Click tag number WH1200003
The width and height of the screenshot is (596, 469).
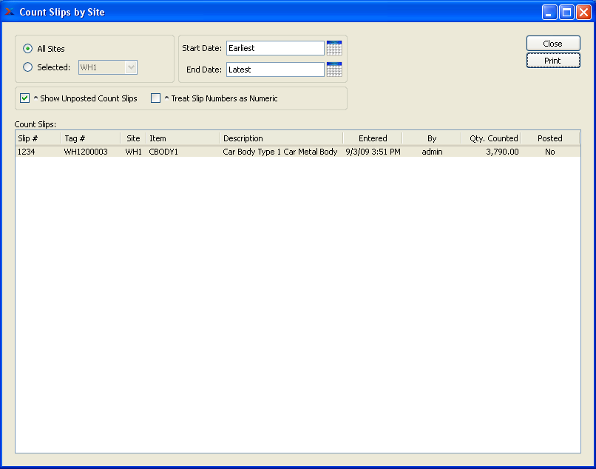(86, 152)
